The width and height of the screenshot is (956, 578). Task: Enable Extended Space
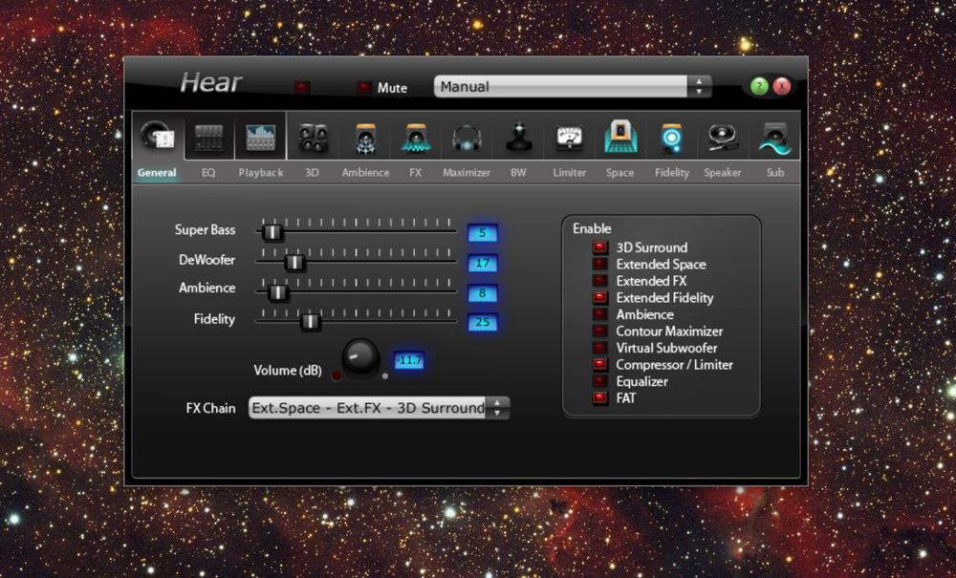600,265
